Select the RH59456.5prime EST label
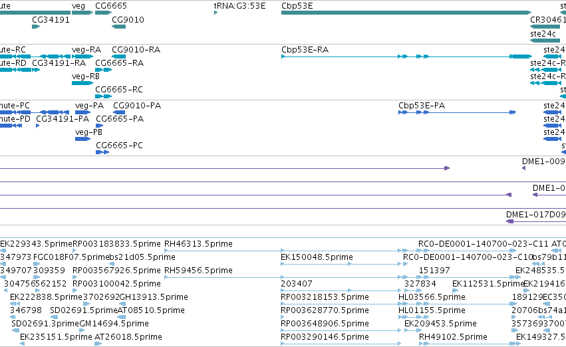566x347 pixels. coord(198,271)
